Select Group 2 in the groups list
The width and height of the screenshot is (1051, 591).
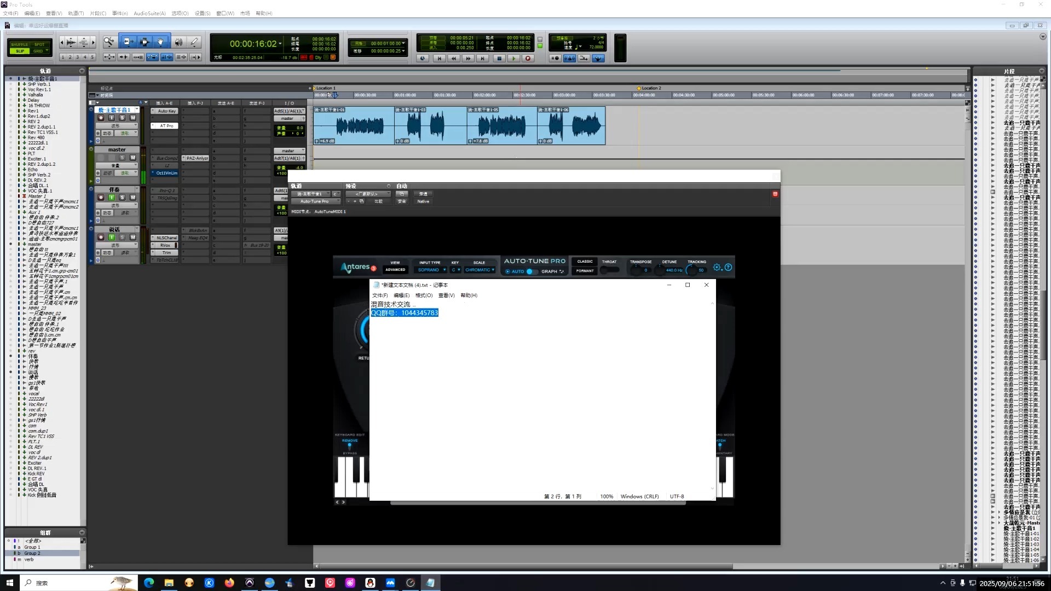(x=32, y=553)
